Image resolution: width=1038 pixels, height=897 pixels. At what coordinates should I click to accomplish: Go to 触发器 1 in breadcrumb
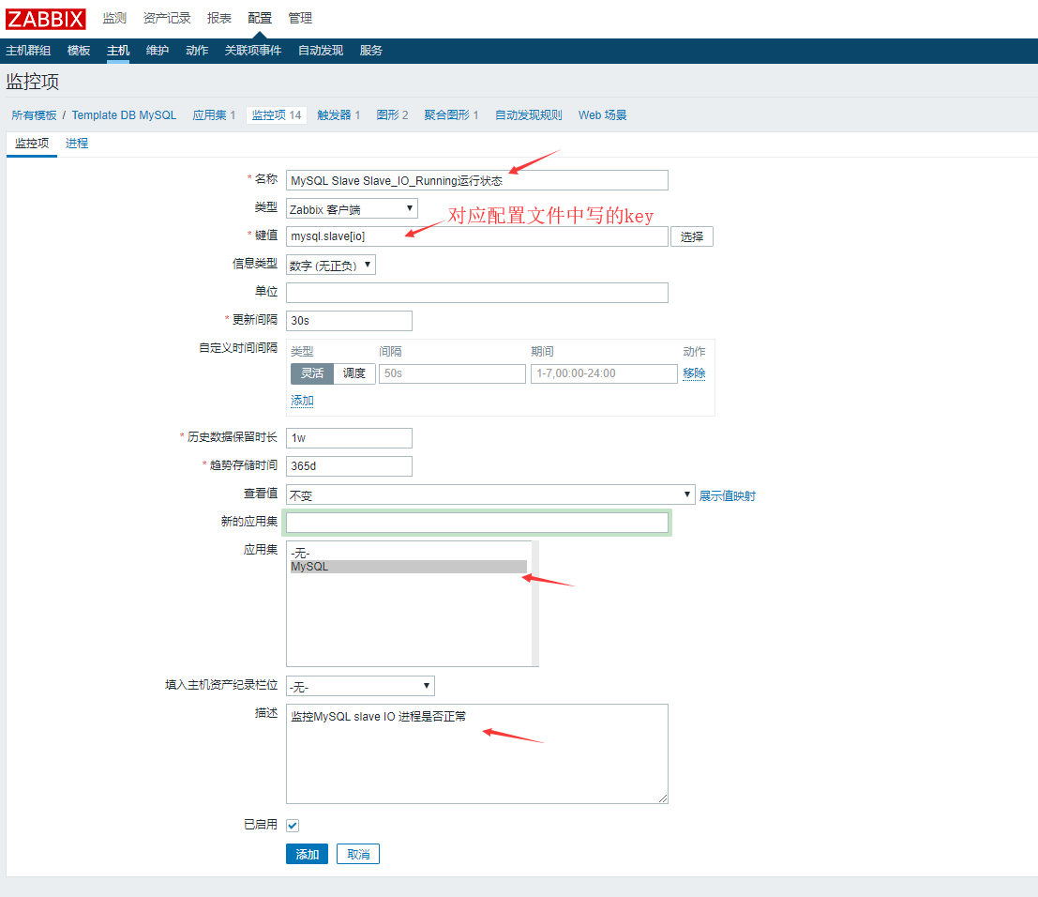338,115
